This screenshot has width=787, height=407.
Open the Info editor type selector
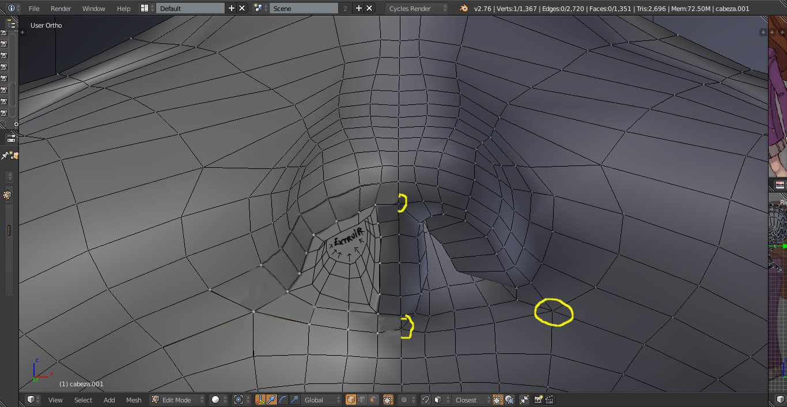13,8
